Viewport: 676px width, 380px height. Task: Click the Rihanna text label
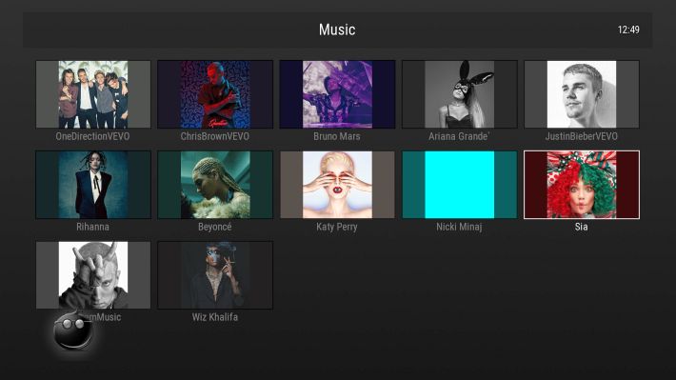click(92, 227)
